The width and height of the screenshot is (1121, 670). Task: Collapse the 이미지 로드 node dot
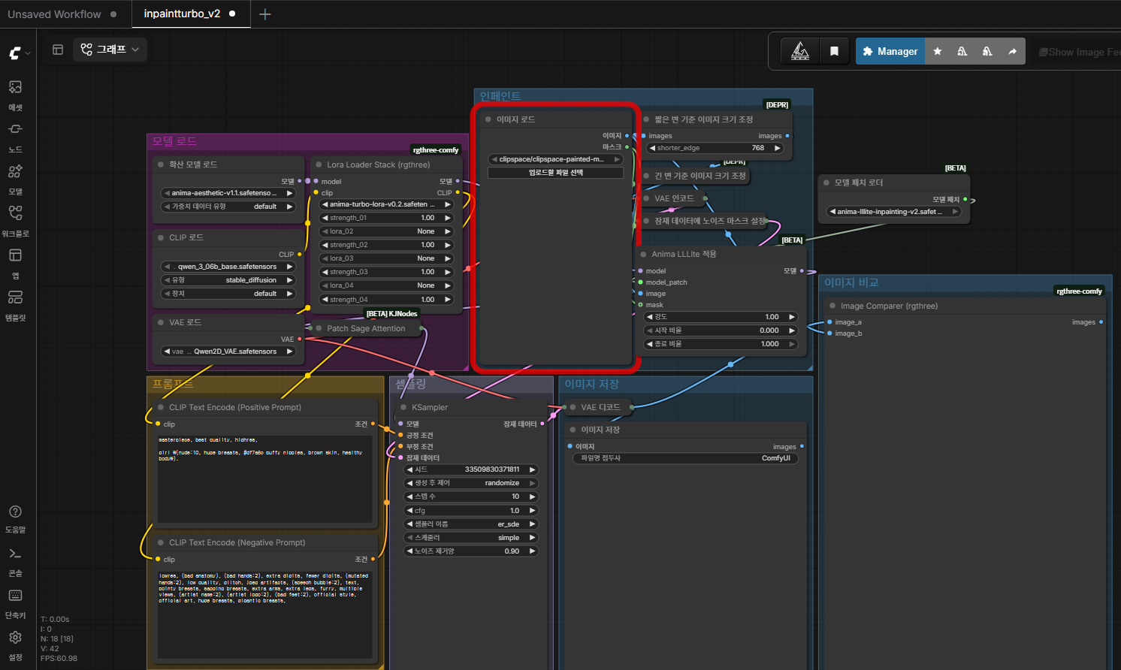pos(488,119)
